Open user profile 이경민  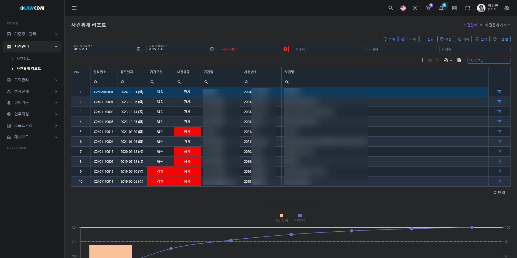coord(488,8)
